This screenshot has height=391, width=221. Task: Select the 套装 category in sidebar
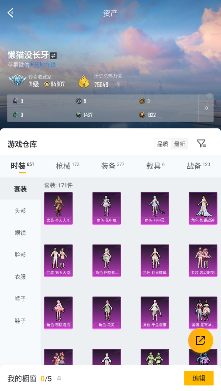tap(20, 189)
